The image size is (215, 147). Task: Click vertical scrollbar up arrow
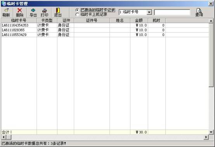tap(211, 21)
